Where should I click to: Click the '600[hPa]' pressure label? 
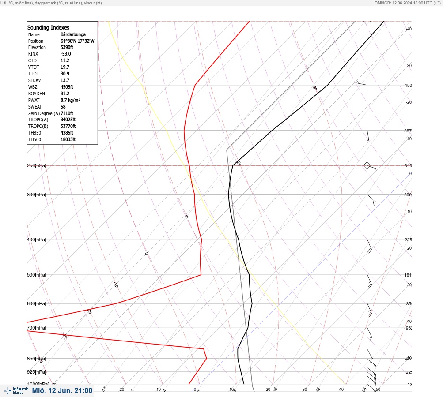click(37, 303)
